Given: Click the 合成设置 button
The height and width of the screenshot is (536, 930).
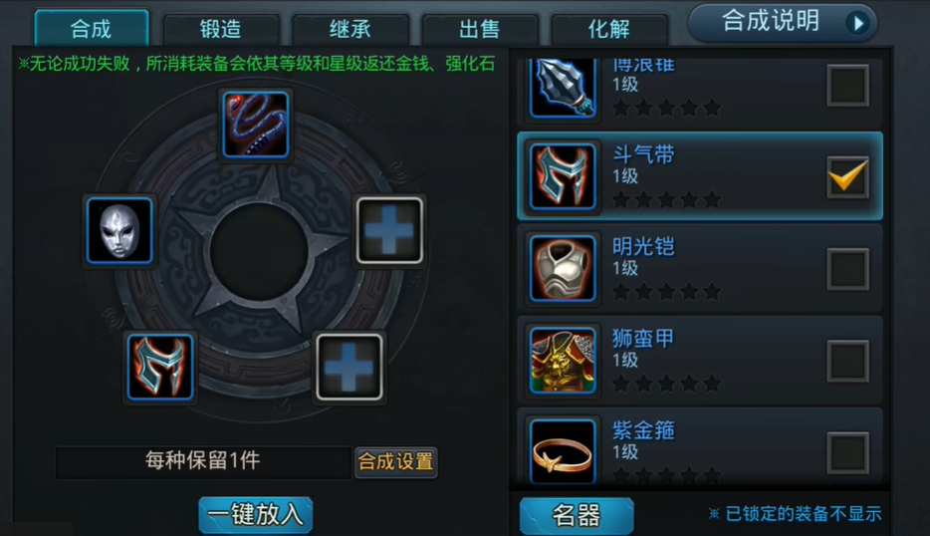Looking at the screenshot, I should click(x=395, y=462).
